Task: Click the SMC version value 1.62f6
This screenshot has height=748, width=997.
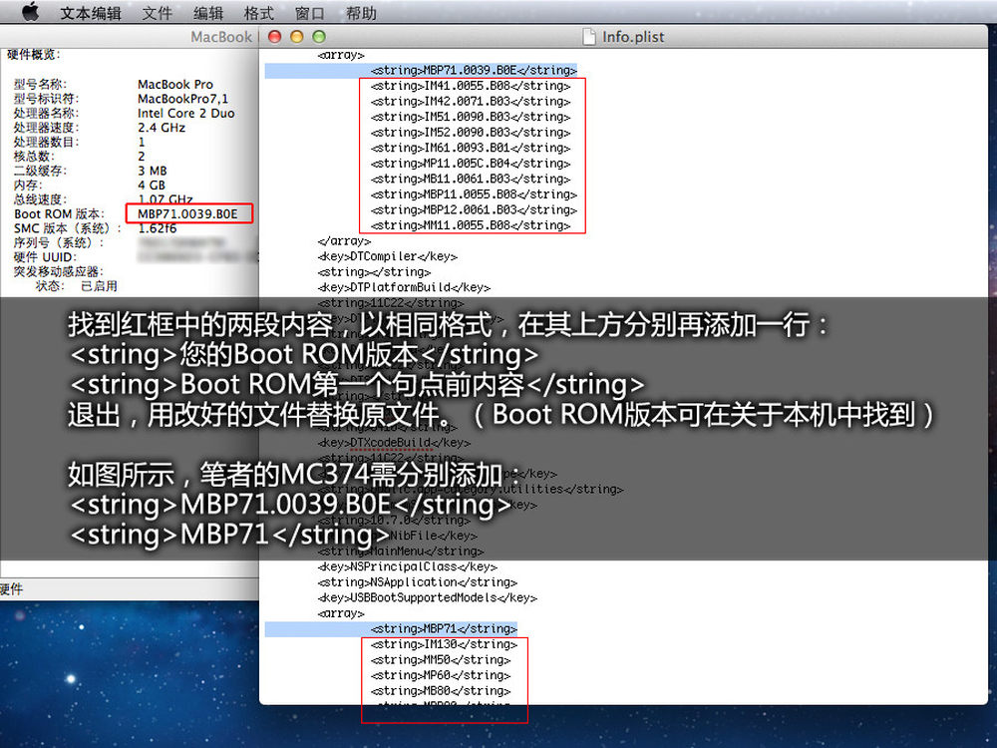Action: point(158,228)
